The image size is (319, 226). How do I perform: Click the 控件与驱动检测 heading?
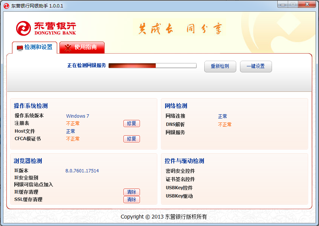184,161
